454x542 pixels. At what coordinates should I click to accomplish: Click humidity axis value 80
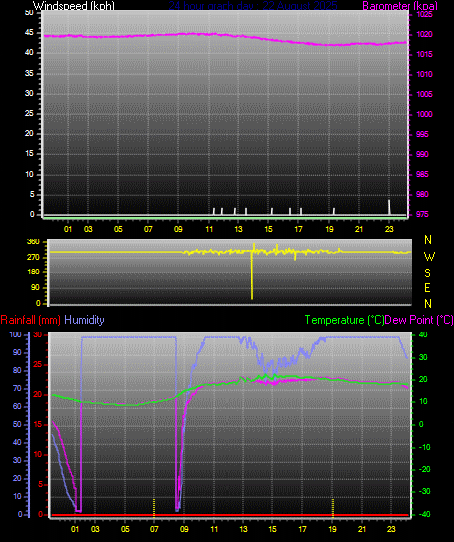coord(17,371)
